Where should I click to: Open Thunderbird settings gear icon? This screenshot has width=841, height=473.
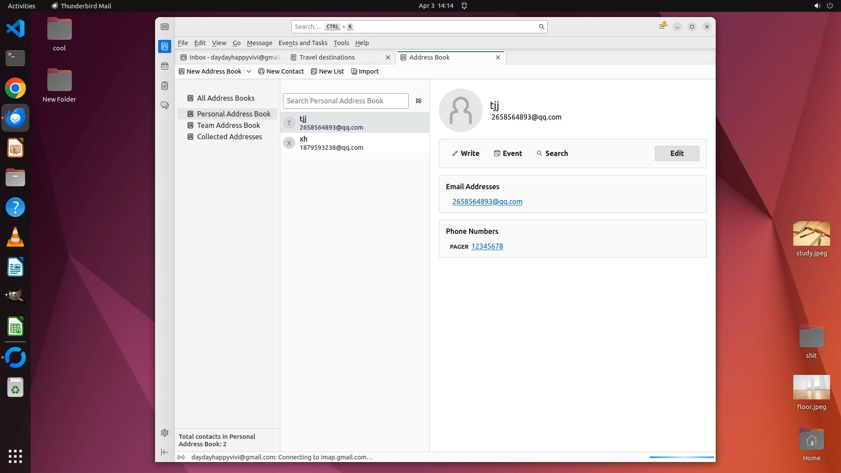pyautogui.click(x=165, y=433)
